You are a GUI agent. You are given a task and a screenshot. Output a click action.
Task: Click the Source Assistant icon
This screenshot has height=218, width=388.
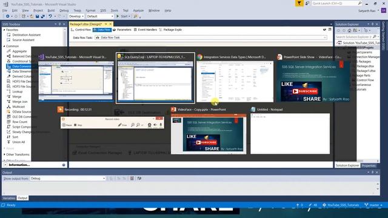pos(8,40)
